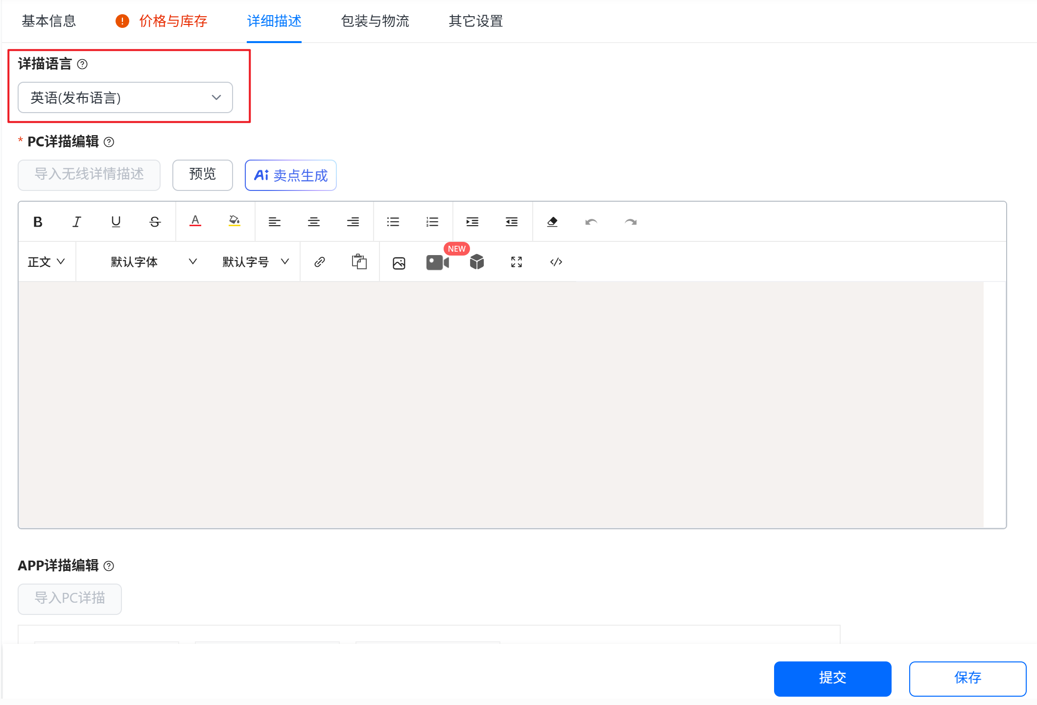
Task: Center align the text
Action: click(313, 222)
